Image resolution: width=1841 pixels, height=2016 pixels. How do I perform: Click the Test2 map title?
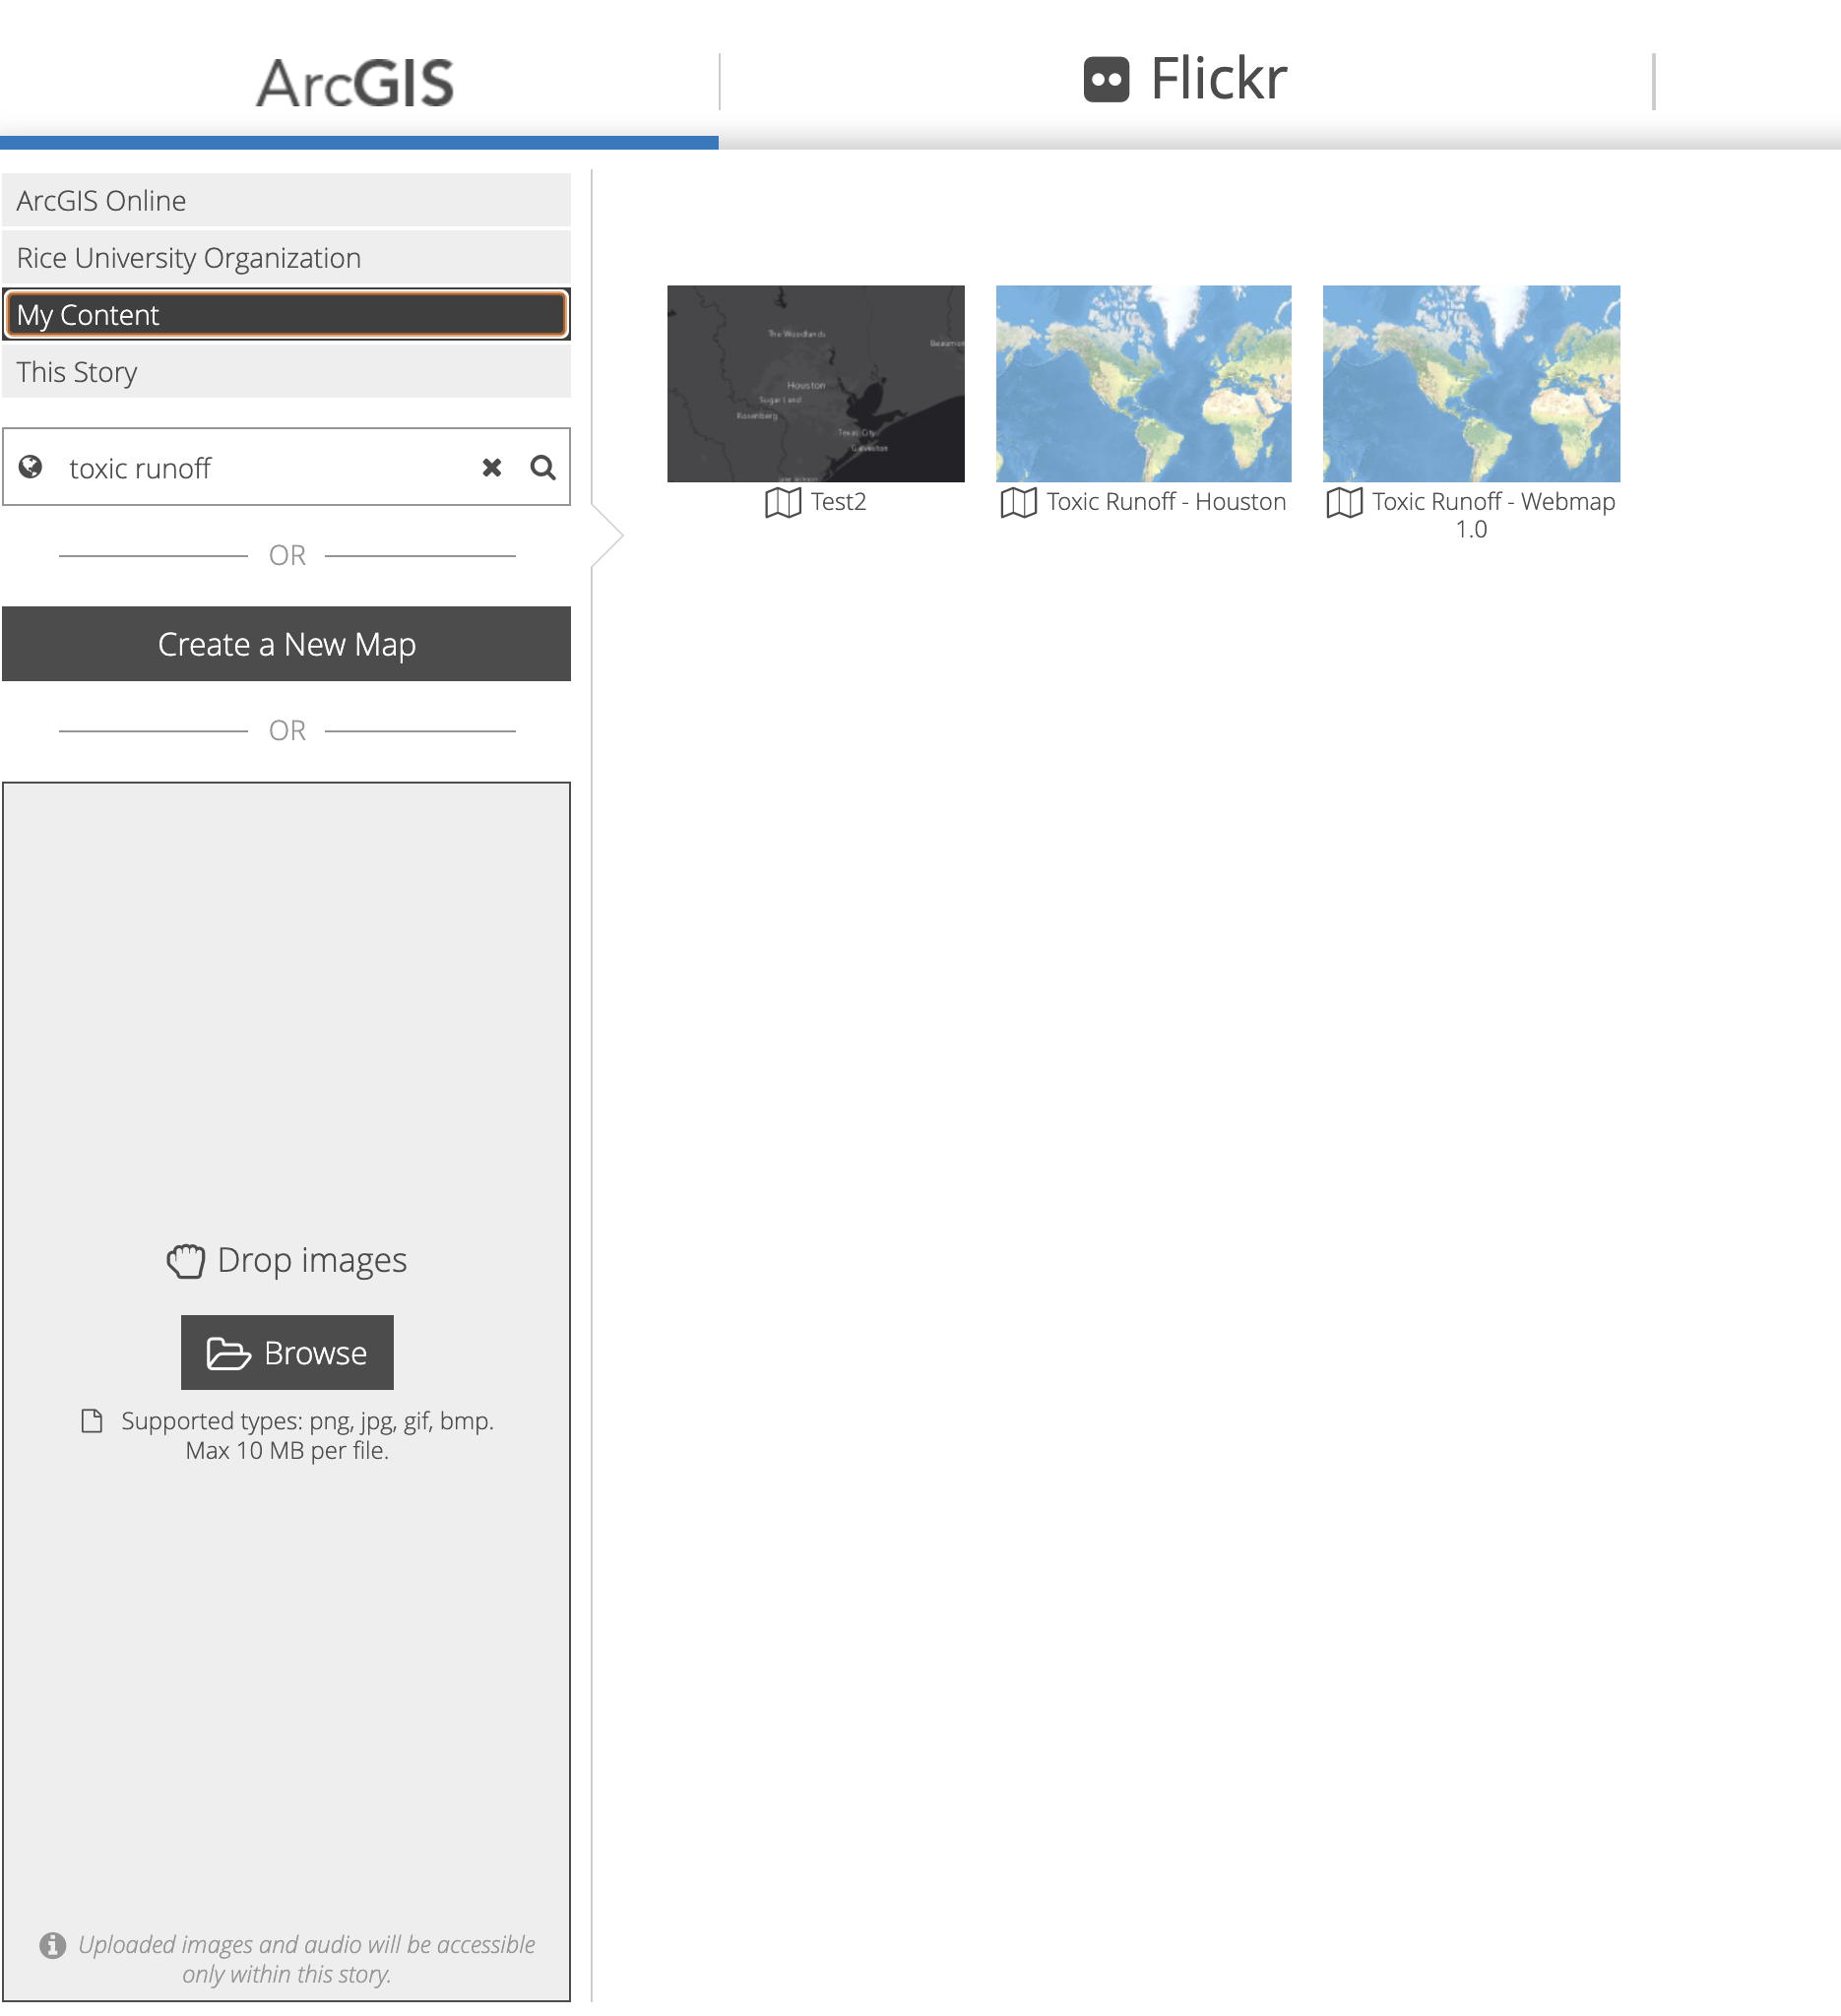839,502
